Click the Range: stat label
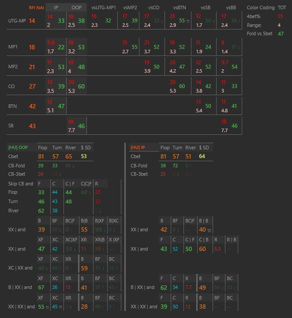This screenshot has width=292, height=318. 254,25
